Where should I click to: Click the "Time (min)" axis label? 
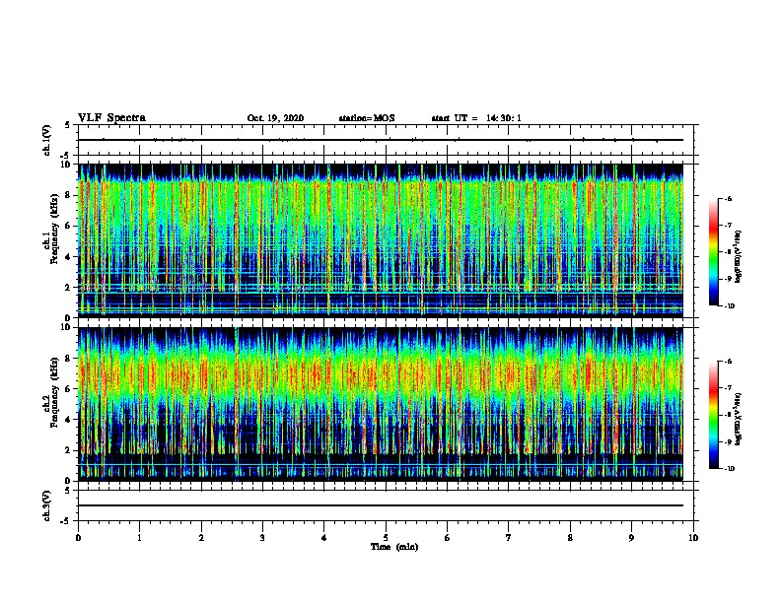point(394,547)
